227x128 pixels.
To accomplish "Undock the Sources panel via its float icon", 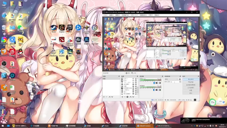I will 138,76.
